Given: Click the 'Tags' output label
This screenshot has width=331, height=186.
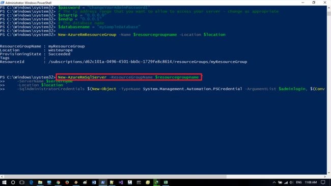Looking at the screenshot, I should pyautogui.click(x=5, y=58).
